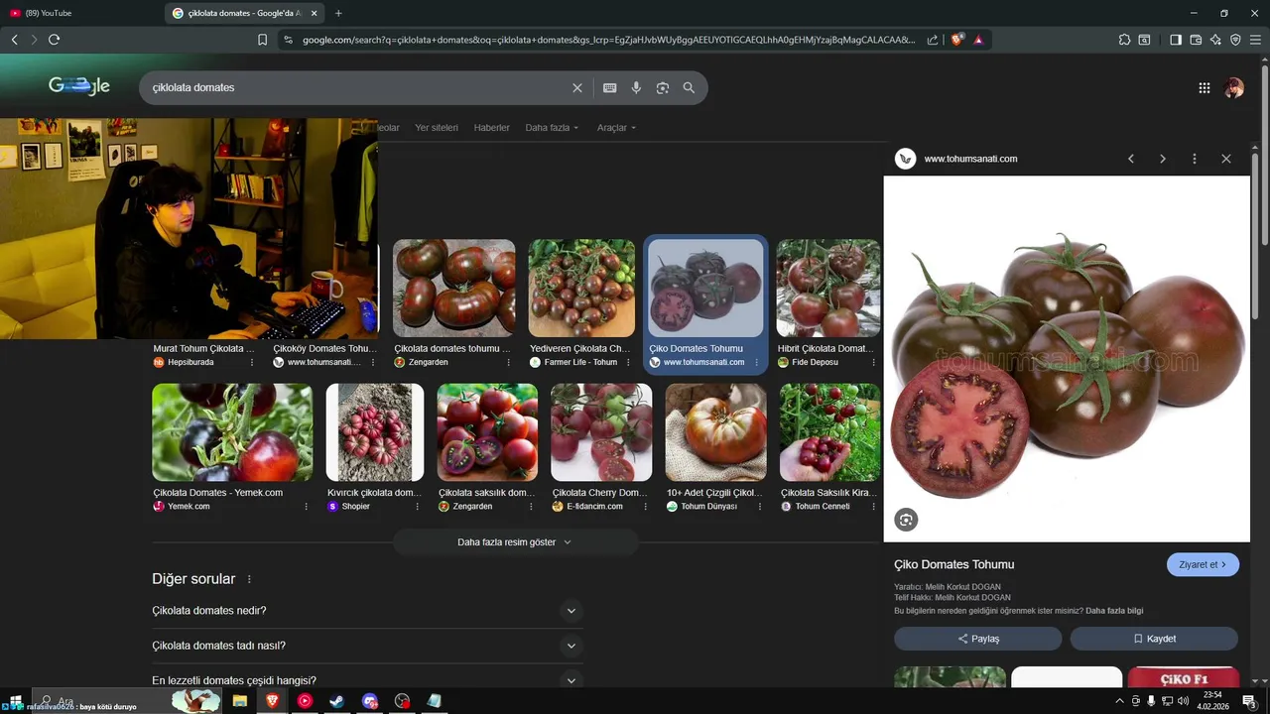Image resolution: width=1270 pixels, height=714 pixels.
Task: Open the browser extensions puzzle icon
Action: pos(1124,40)
